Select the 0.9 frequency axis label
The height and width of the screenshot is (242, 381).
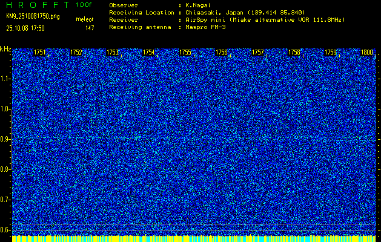pos(5,139)
